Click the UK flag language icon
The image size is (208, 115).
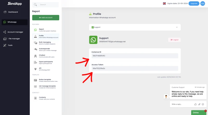(164, 4)
